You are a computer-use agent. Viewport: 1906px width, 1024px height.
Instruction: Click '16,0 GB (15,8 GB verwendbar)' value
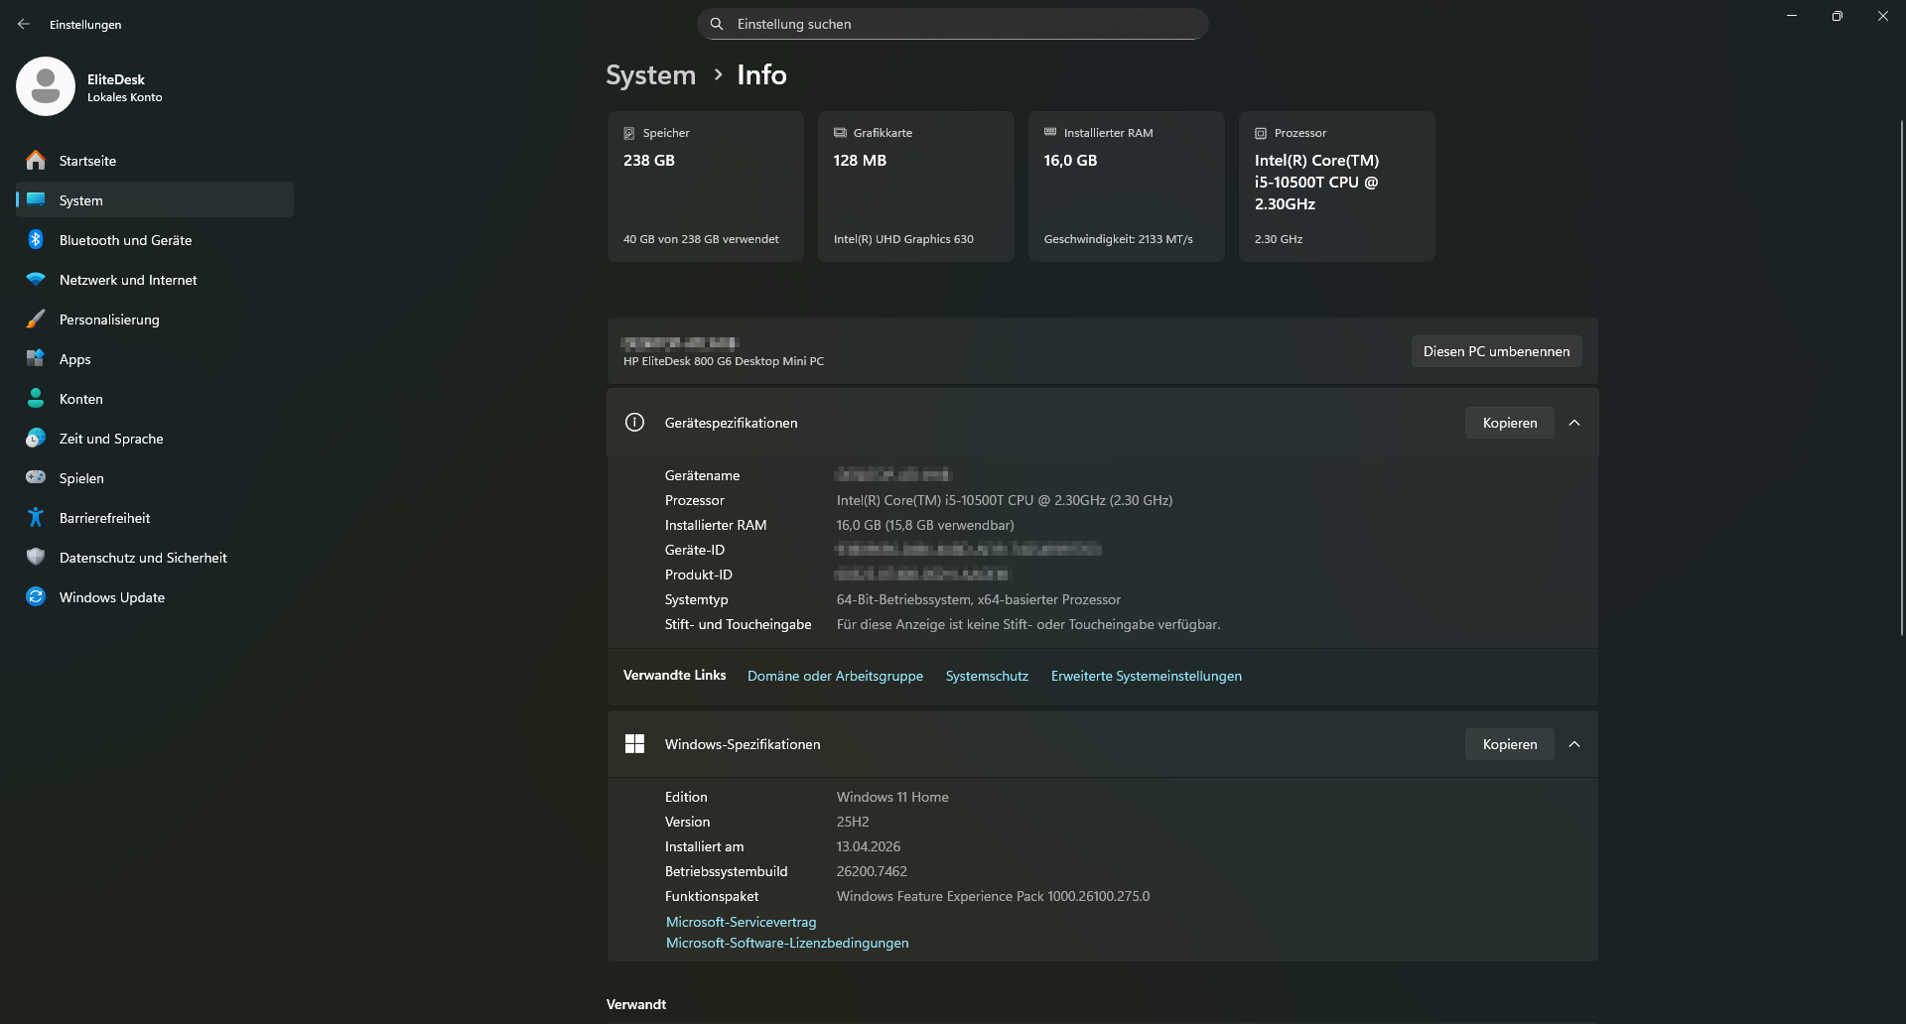pyautogui.click(x=925, y=525)
